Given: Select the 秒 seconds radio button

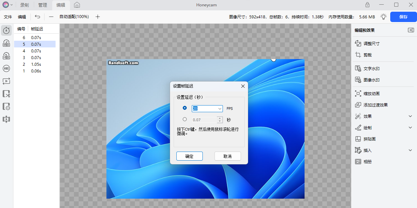Looking at the screenshot, I should (x=185, y=119).
